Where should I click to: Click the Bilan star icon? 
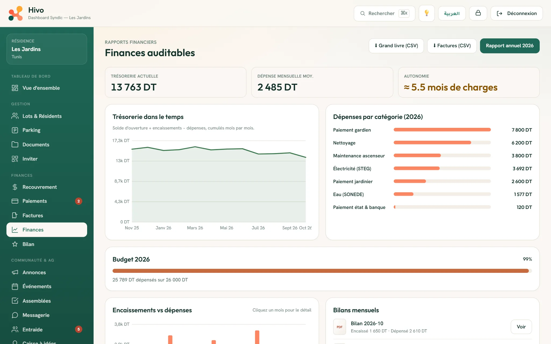tap(15, 244)
